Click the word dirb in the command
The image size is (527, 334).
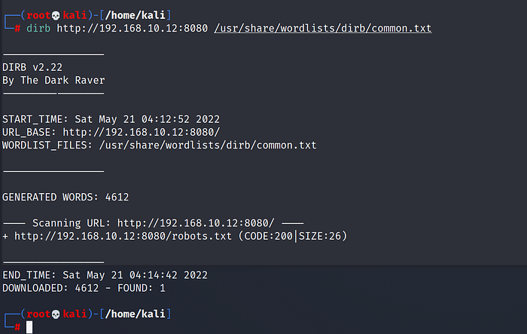click(38, 28)
